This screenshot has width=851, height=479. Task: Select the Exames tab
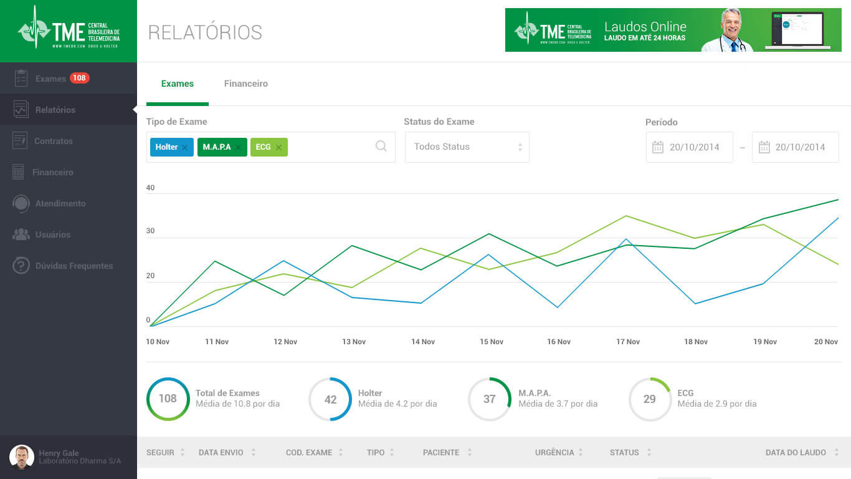tap(178, 84)
